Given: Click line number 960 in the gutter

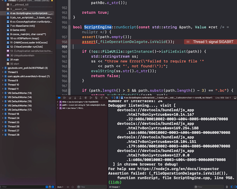Looking at the screenshot, I should (x=64, y=52).
